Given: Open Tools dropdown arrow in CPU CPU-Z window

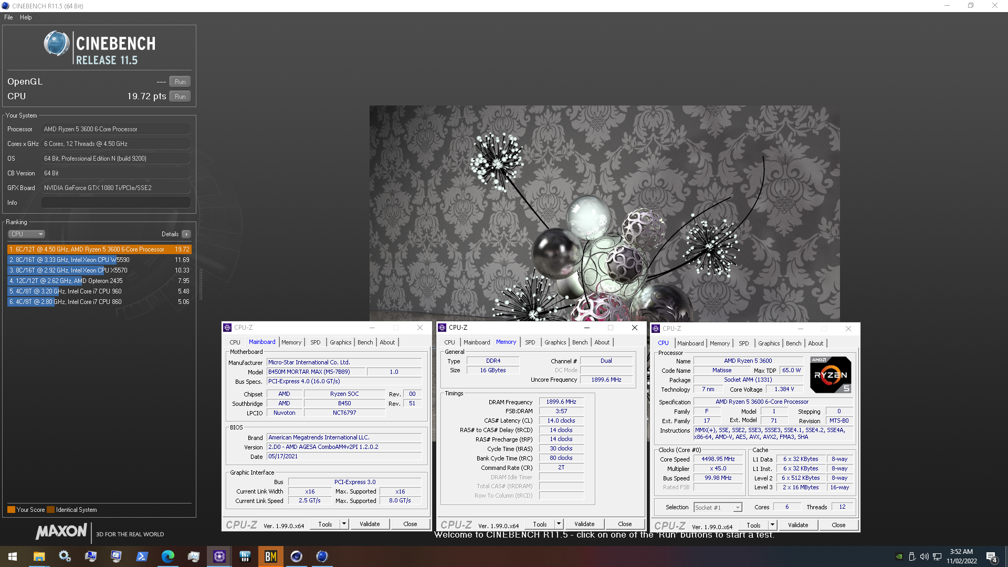Looking at the screenshot, I should (x=772, y=525).
